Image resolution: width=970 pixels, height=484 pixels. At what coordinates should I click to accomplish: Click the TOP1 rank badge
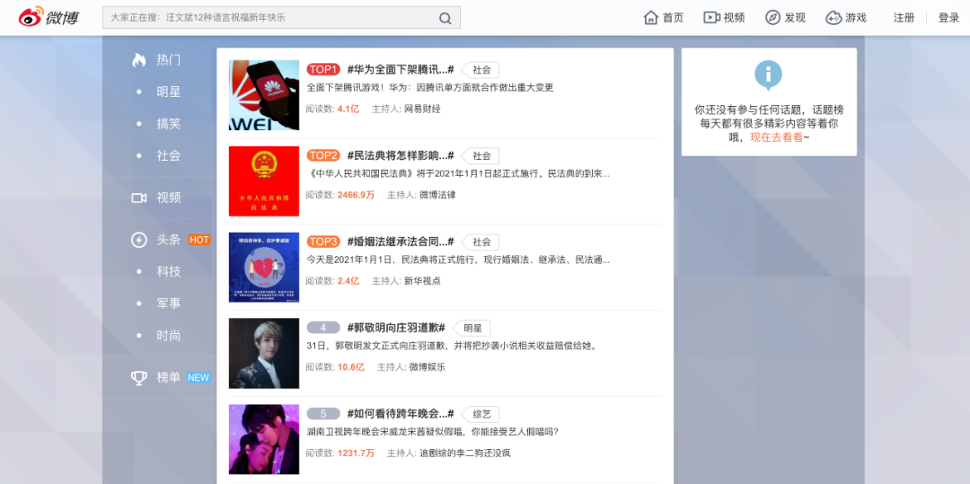point(323,69)
